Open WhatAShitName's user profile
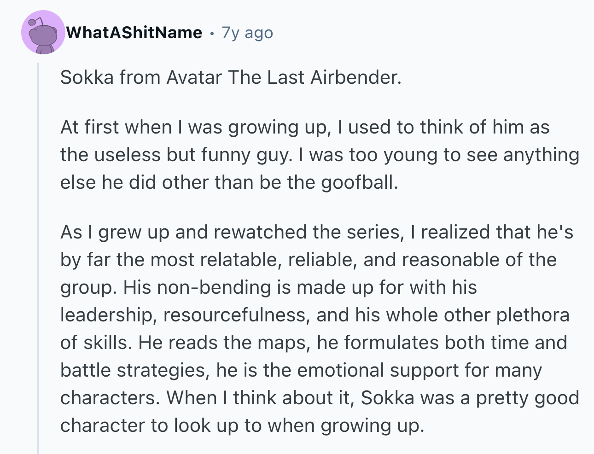This screenshot has height=454, width=594. coord(134,33)
